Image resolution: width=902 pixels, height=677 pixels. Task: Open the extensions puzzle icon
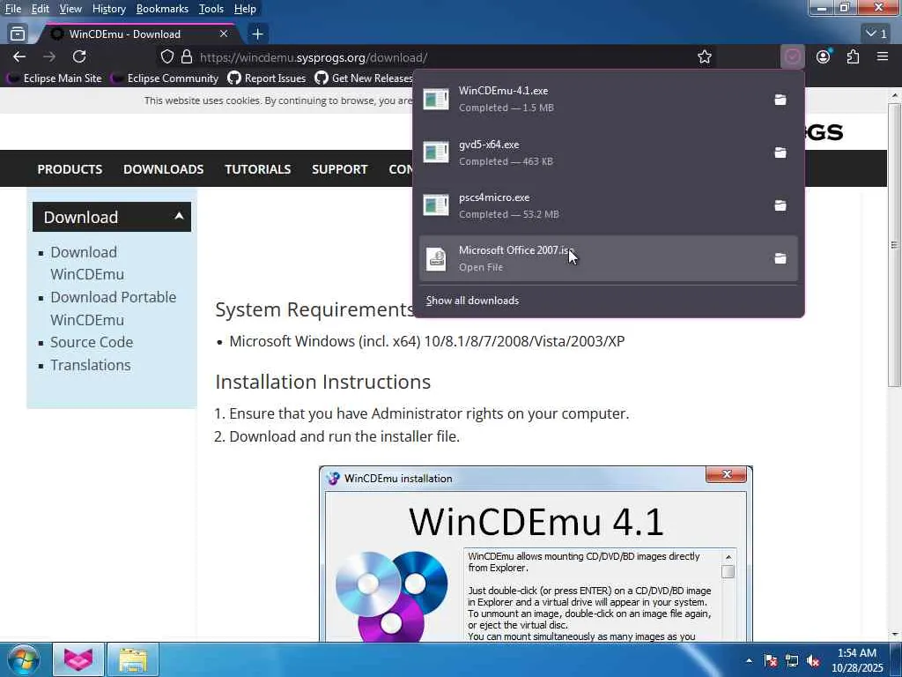853,56
